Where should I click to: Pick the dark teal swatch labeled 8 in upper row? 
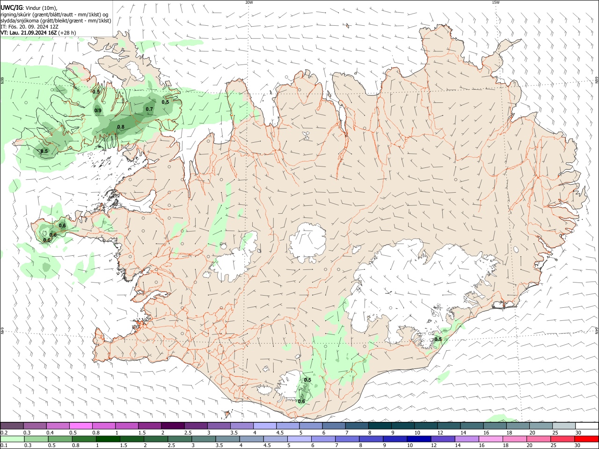tap(380, 426)
